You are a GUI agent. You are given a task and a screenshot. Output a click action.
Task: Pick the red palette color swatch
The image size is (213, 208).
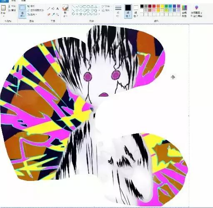point(154,6)
